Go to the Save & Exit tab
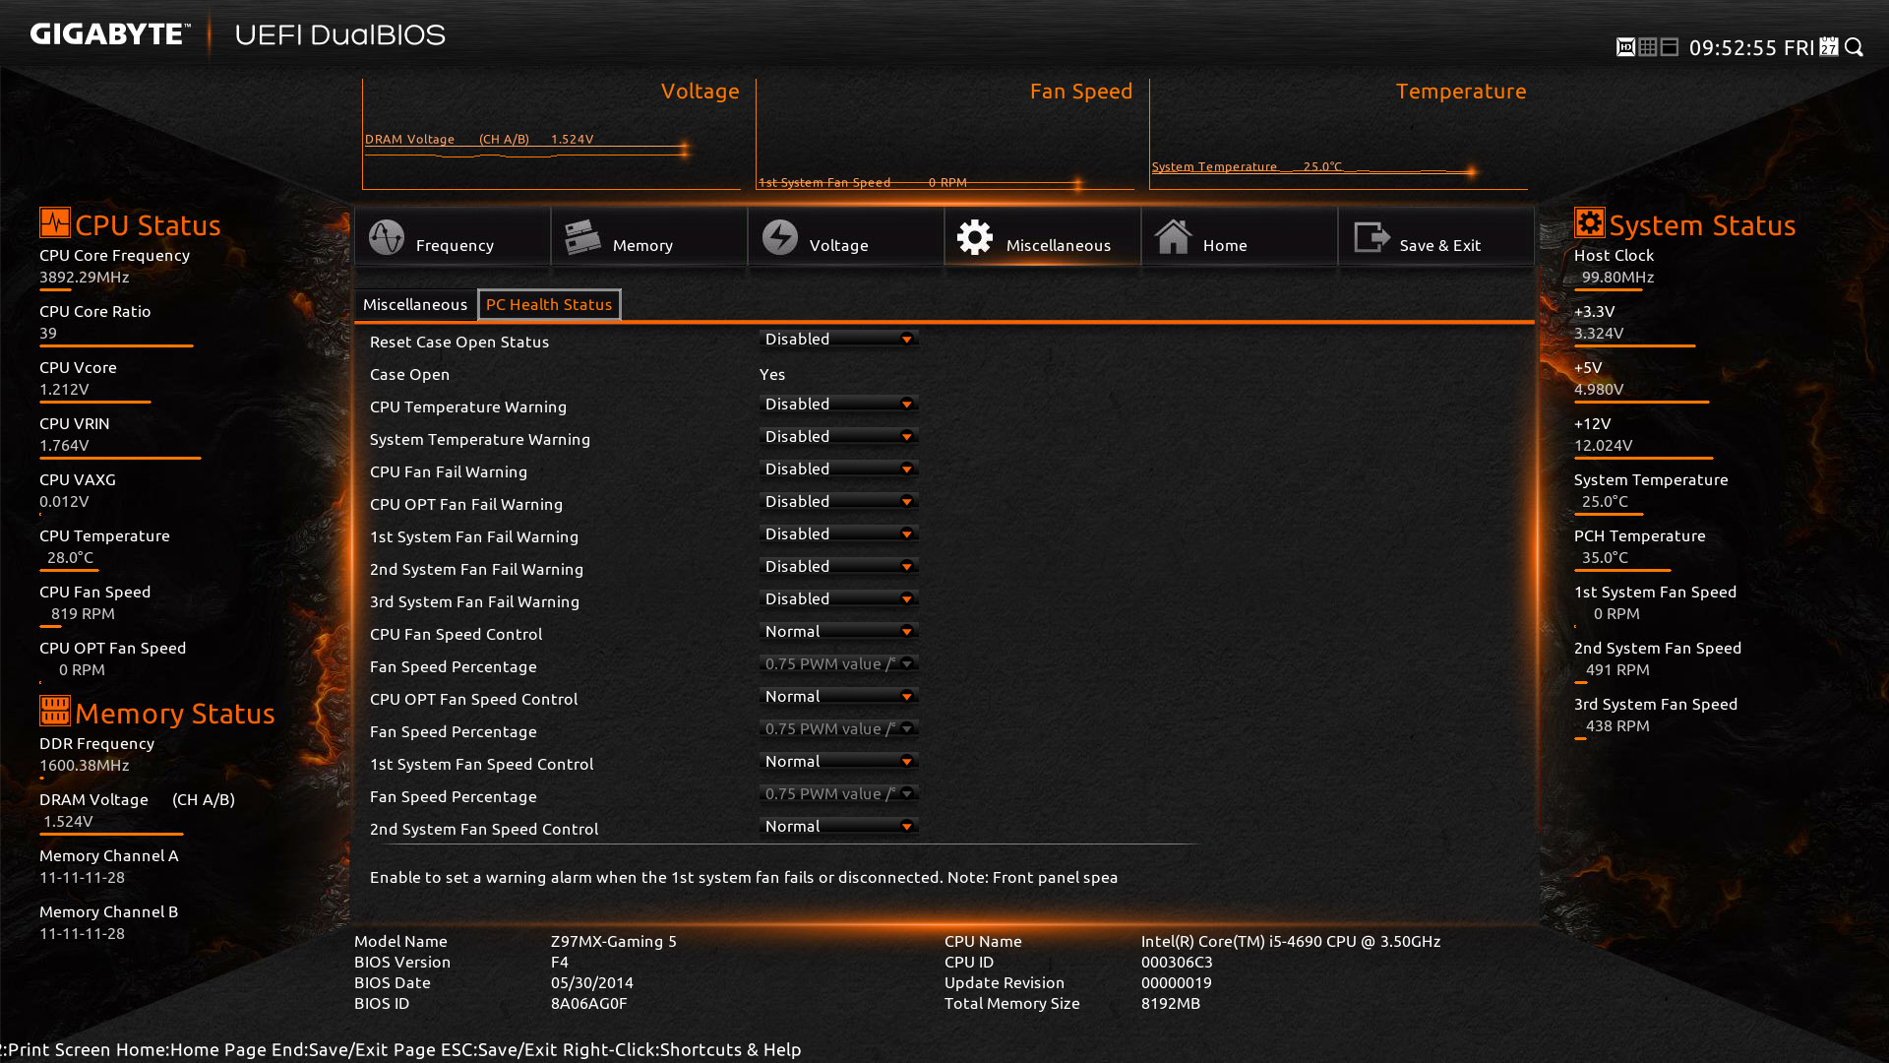The image size is (1889, 1063). click(1436, 237)
